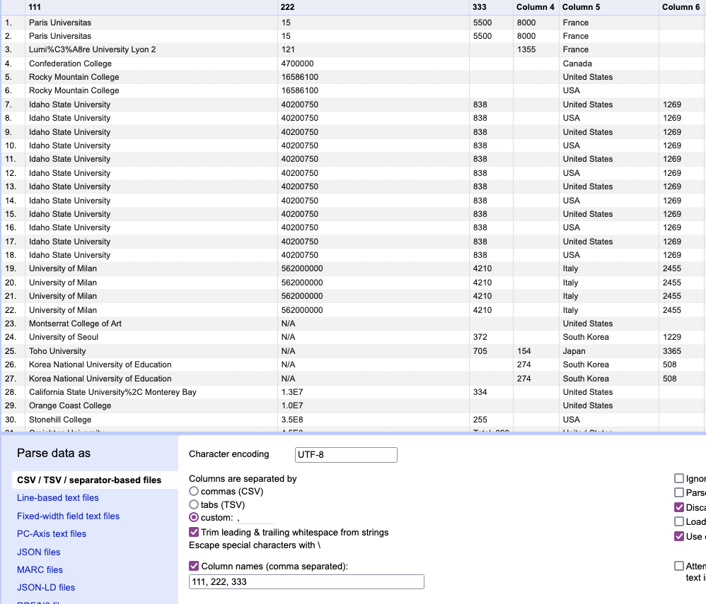
Task: Toggle the checkbox beside cut-off label 'Pars'
Action: point(679,492)
